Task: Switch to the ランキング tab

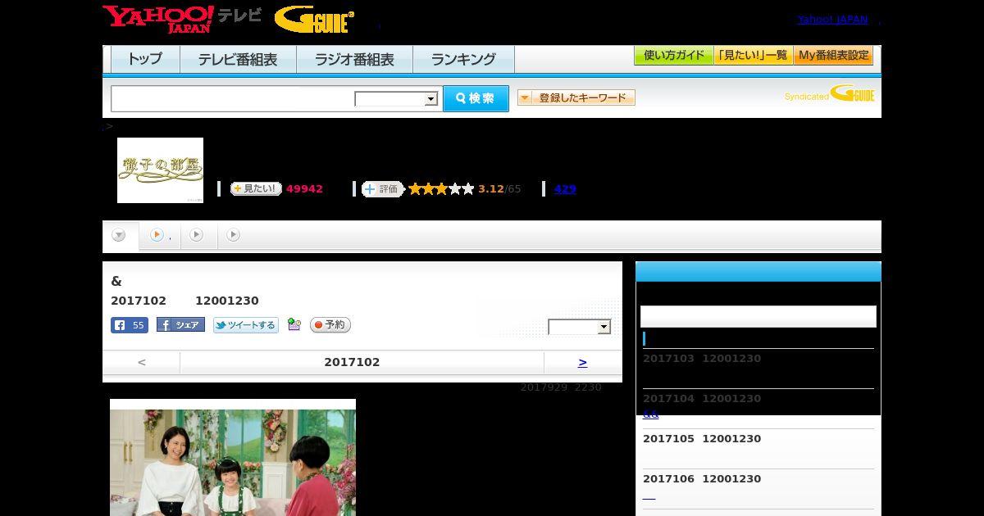Action: (x=463, y=59)
